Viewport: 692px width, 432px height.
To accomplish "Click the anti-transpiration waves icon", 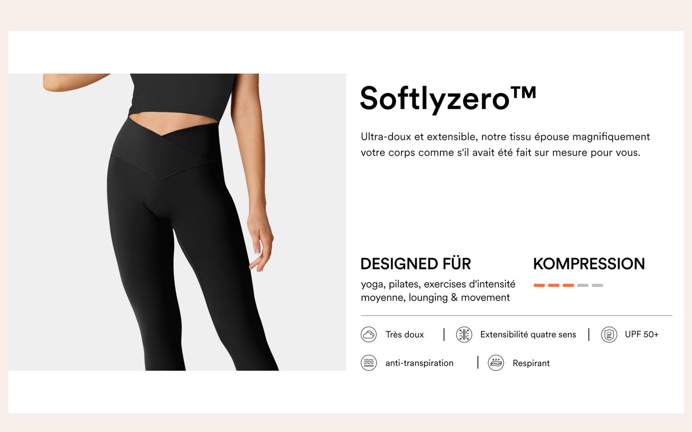I will 369,363.
